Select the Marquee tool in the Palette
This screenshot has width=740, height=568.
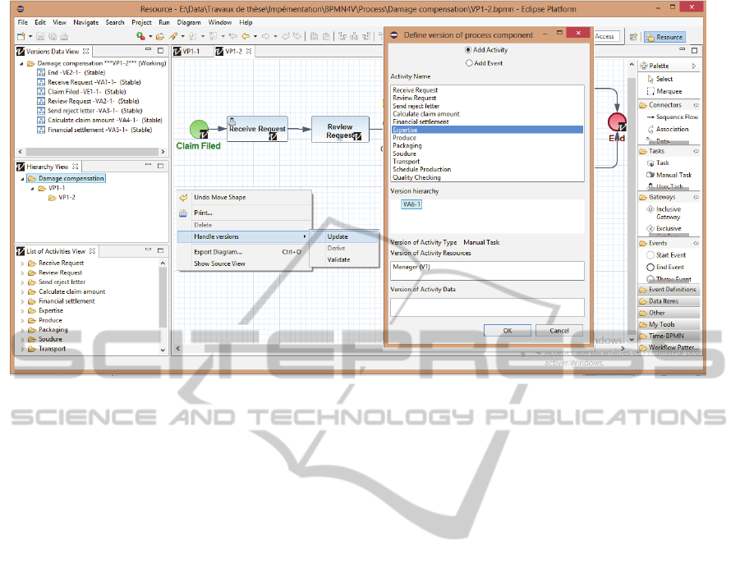click(x=668, y=91)
